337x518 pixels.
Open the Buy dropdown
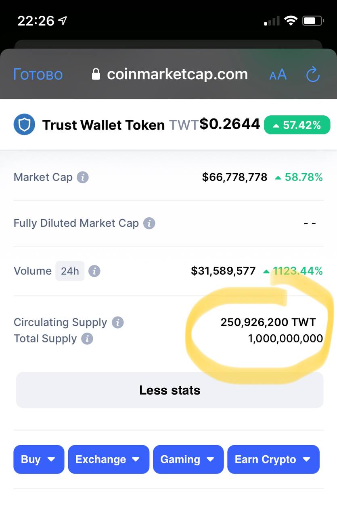point(39,459)
